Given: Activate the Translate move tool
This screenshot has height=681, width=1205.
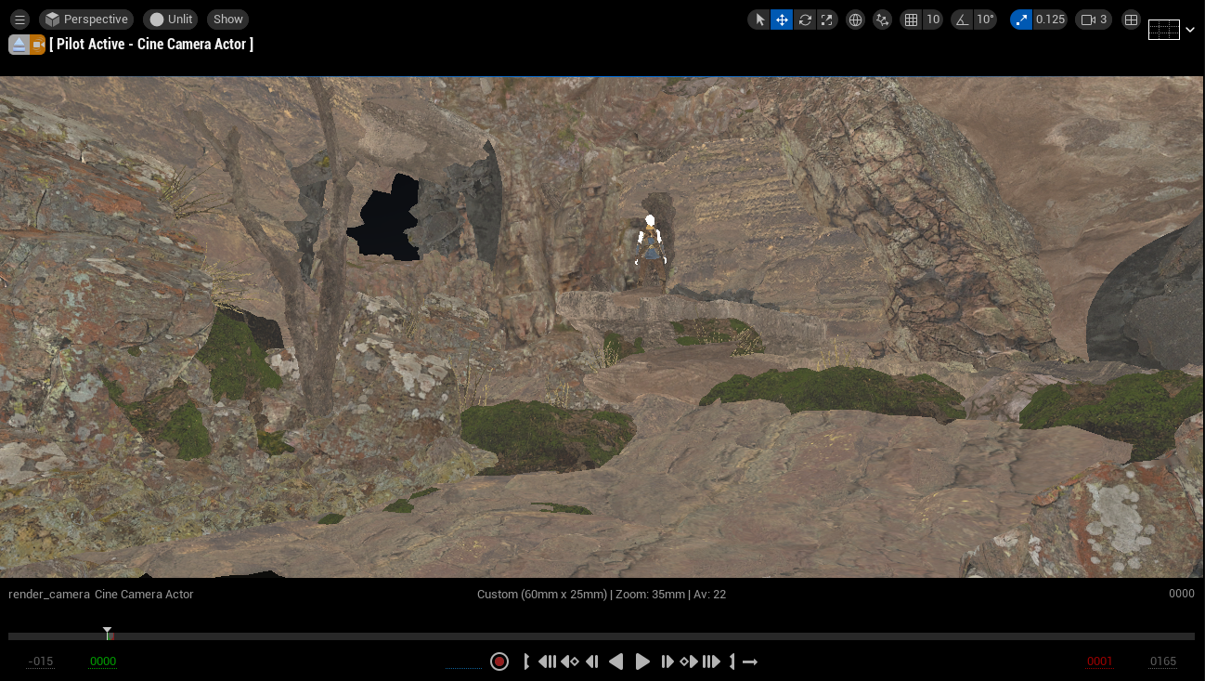Looking at the screenshot, I should (782, 20).
